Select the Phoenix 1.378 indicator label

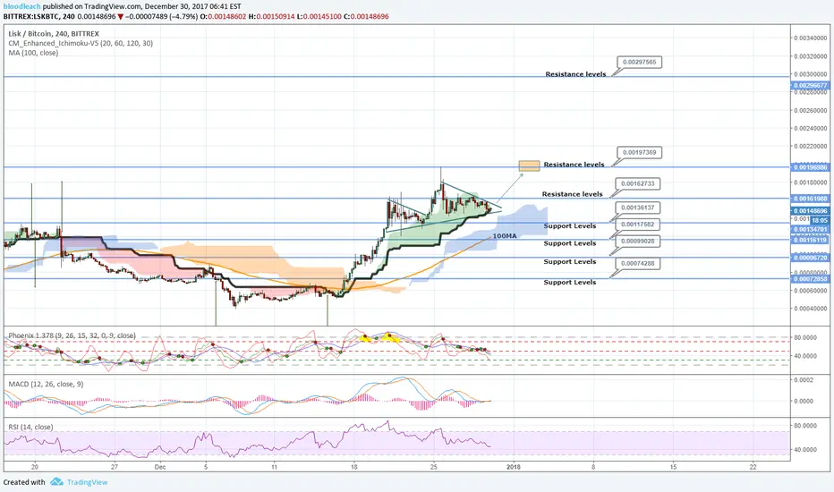[x=72, y=335]
